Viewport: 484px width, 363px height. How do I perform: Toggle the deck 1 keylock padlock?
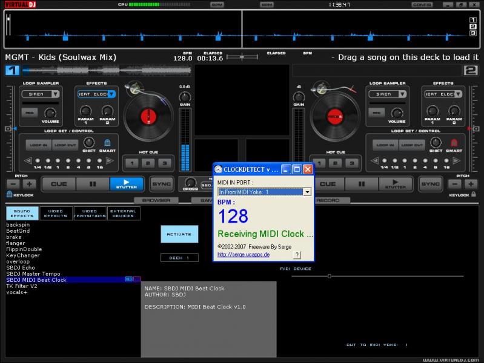point(9,194)
